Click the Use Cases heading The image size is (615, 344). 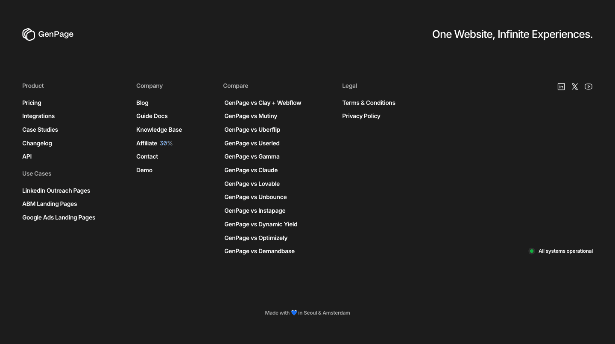[37, 173]
